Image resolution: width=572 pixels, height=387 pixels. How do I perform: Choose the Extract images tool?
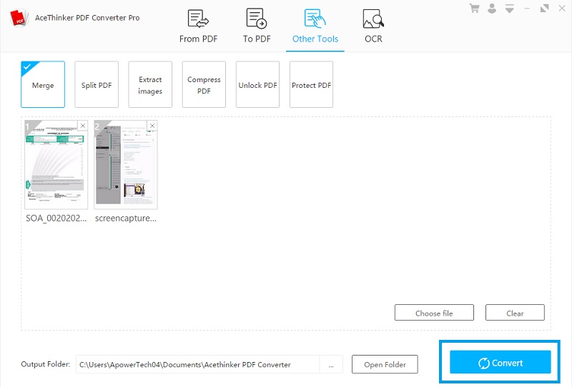tap(150, 84)
